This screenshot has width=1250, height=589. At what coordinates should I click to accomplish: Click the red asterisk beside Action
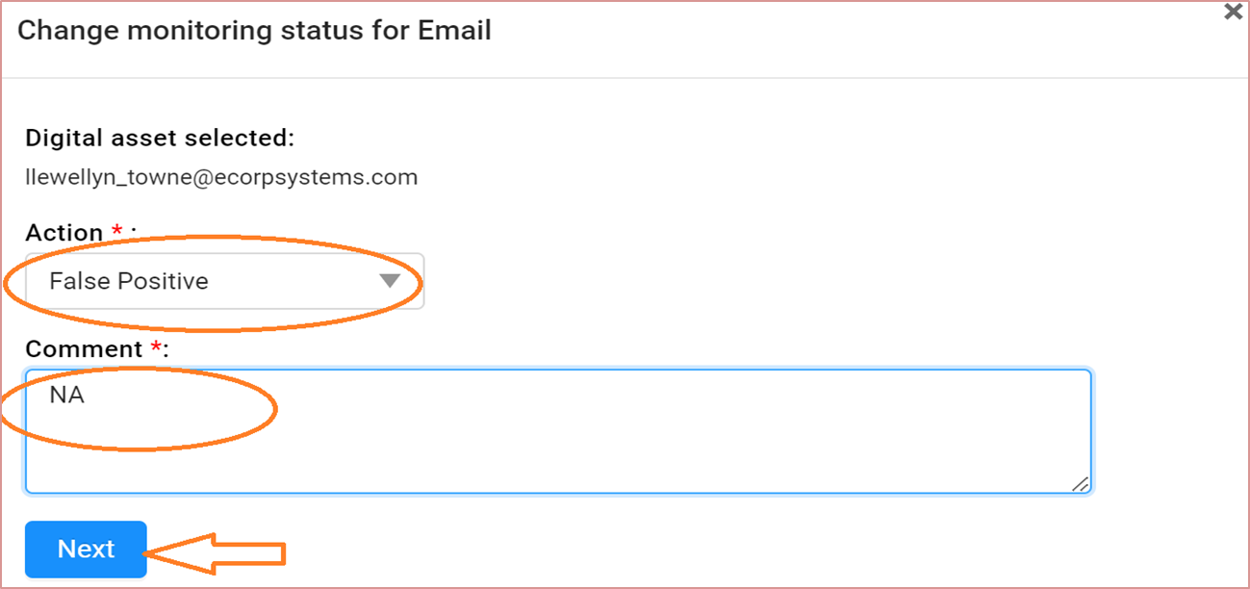[117, 230]
